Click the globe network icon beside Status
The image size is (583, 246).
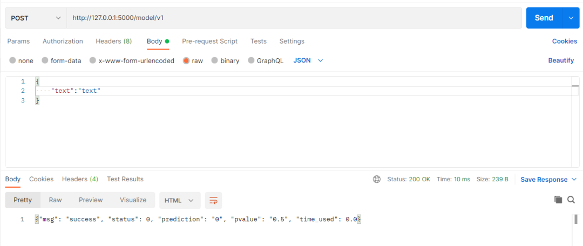coord(377,179)
